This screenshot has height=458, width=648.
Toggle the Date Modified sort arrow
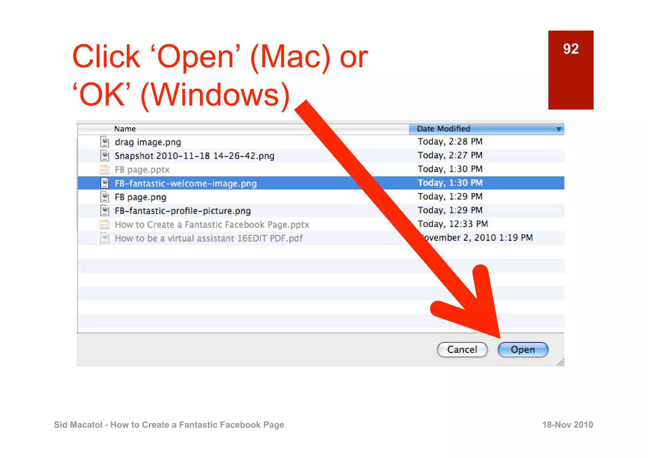(x=559, y=129)
